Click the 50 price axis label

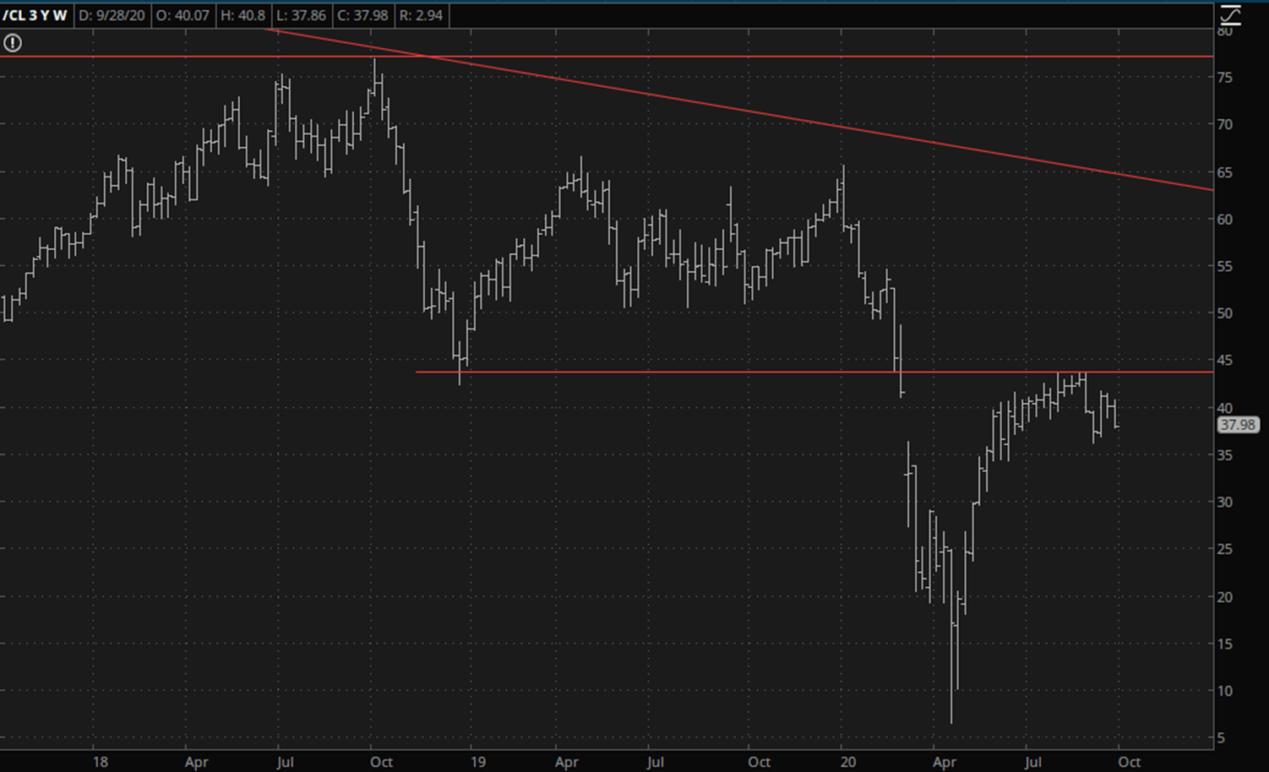coord(1224,313)
